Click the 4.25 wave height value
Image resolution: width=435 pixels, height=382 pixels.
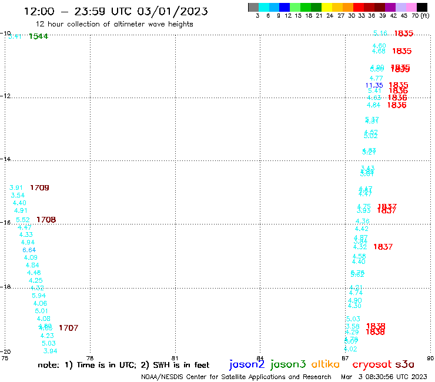click(35, 280)
